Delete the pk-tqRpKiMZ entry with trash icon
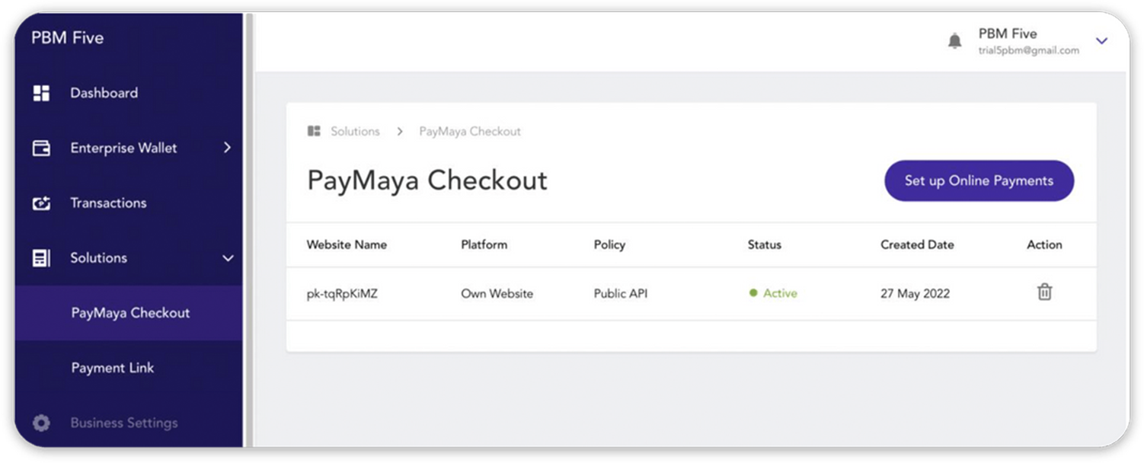The image size is (1144, 463). pos(1044,292)
